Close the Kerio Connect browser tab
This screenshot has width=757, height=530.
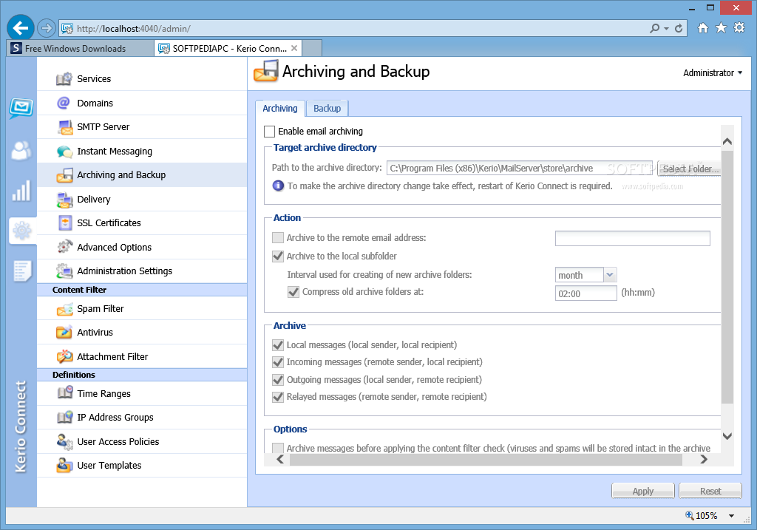click(294, 48)
